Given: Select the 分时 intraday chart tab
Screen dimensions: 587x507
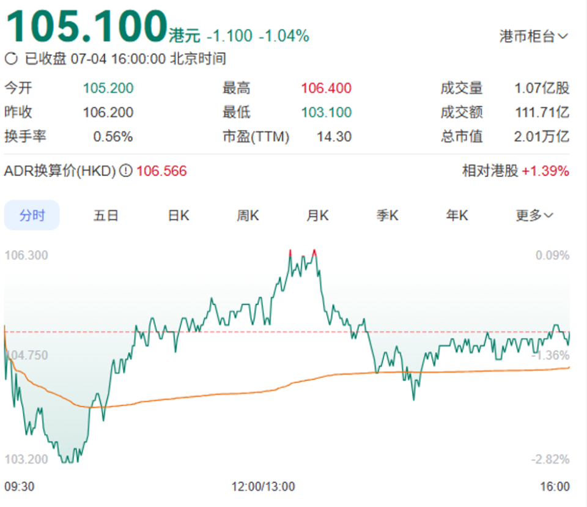Looking at the screenshot, I should coord(32,215).
